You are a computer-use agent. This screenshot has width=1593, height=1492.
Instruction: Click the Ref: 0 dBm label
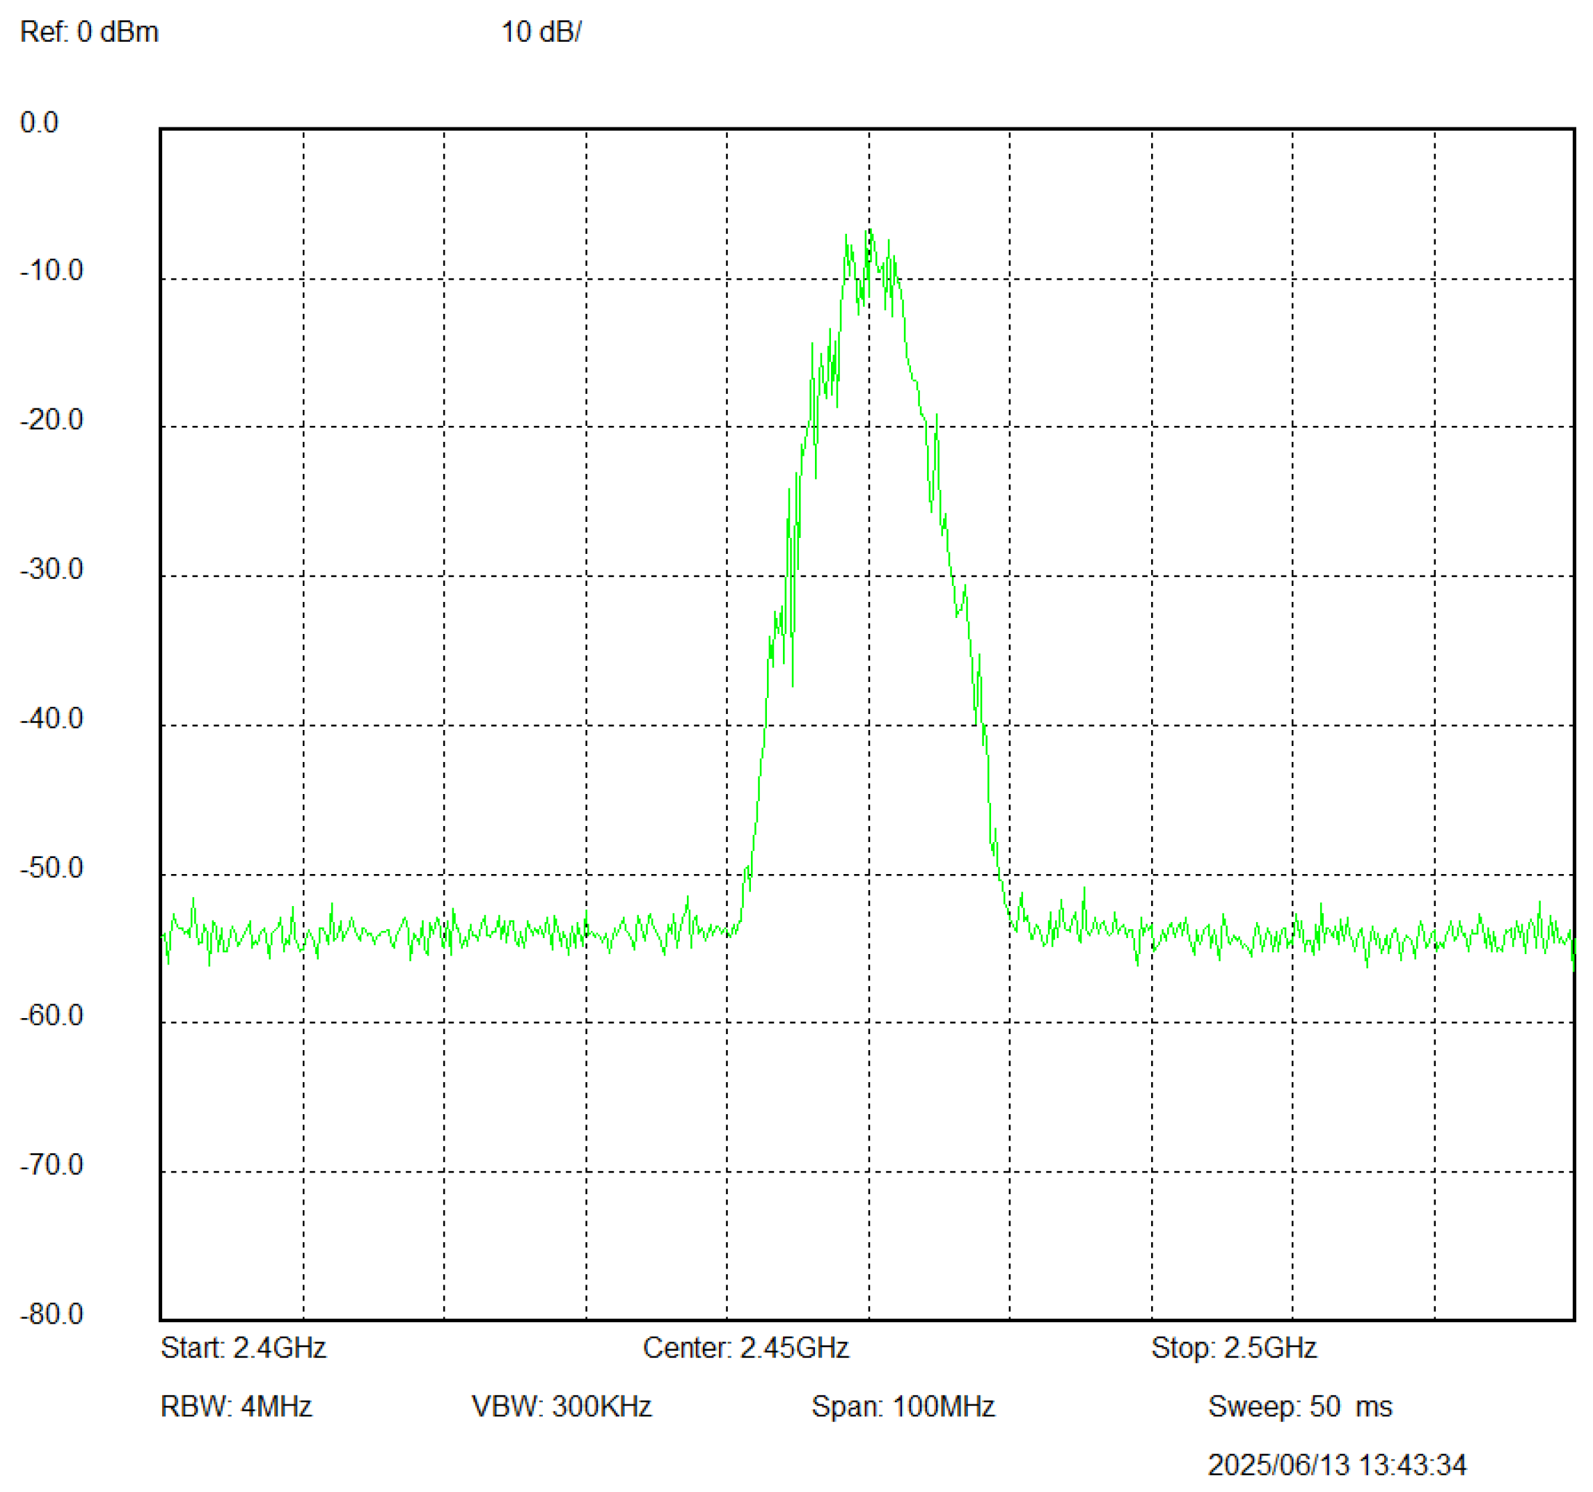point(89,32)
